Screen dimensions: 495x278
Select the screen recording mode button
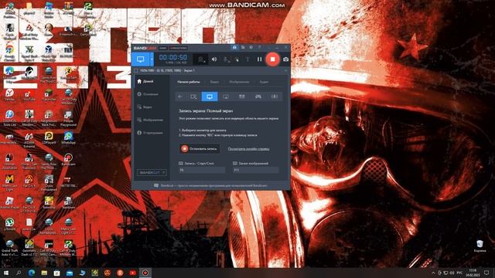click(x=141, y=59)
